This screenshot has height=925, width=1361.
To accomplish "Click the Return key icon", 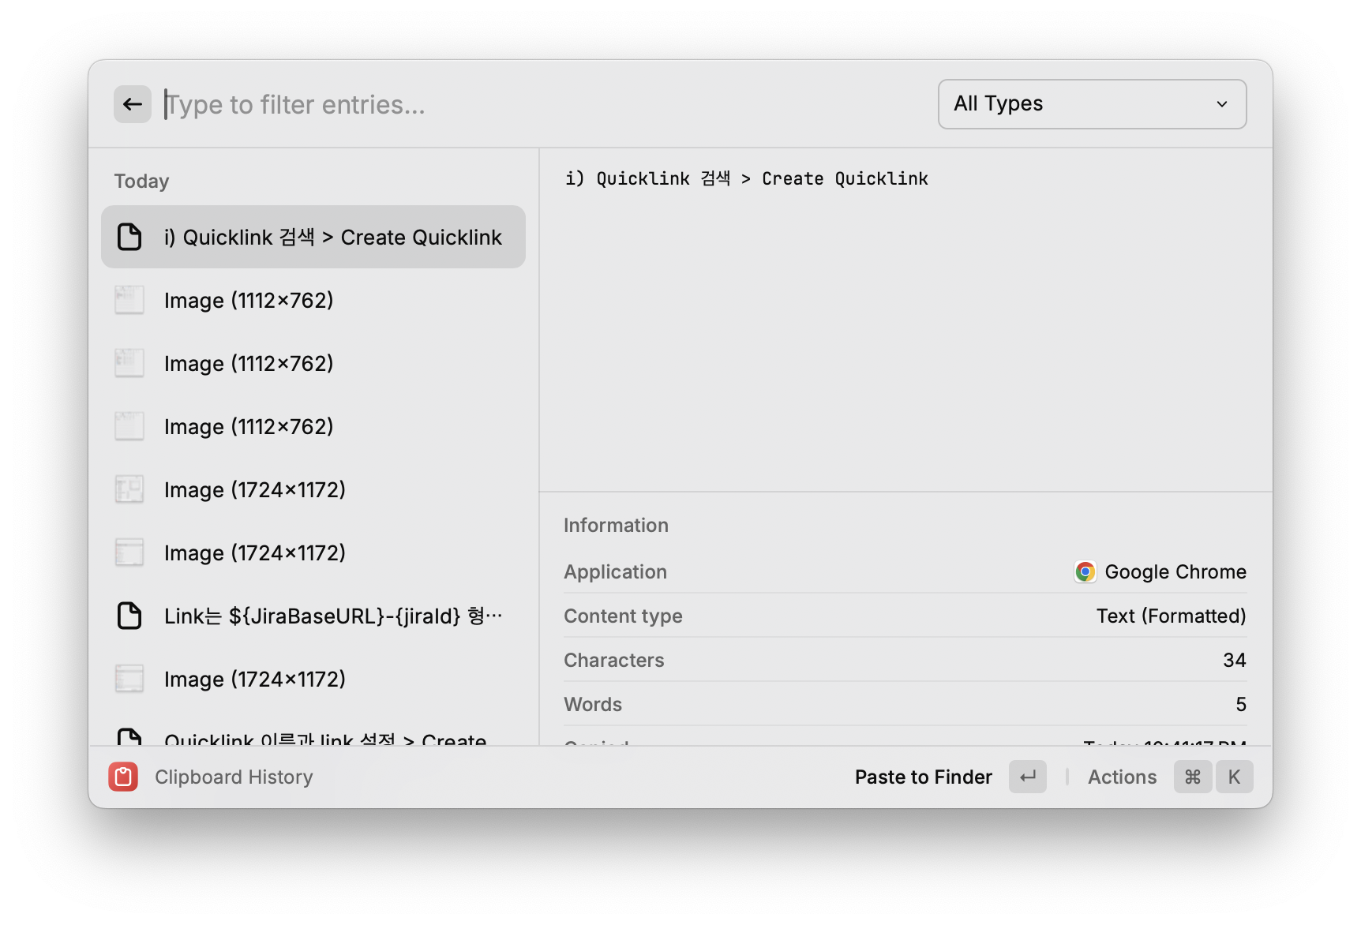I will 1028,777.
